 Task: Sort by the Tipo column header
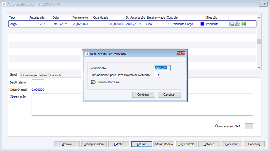point(19,18)
